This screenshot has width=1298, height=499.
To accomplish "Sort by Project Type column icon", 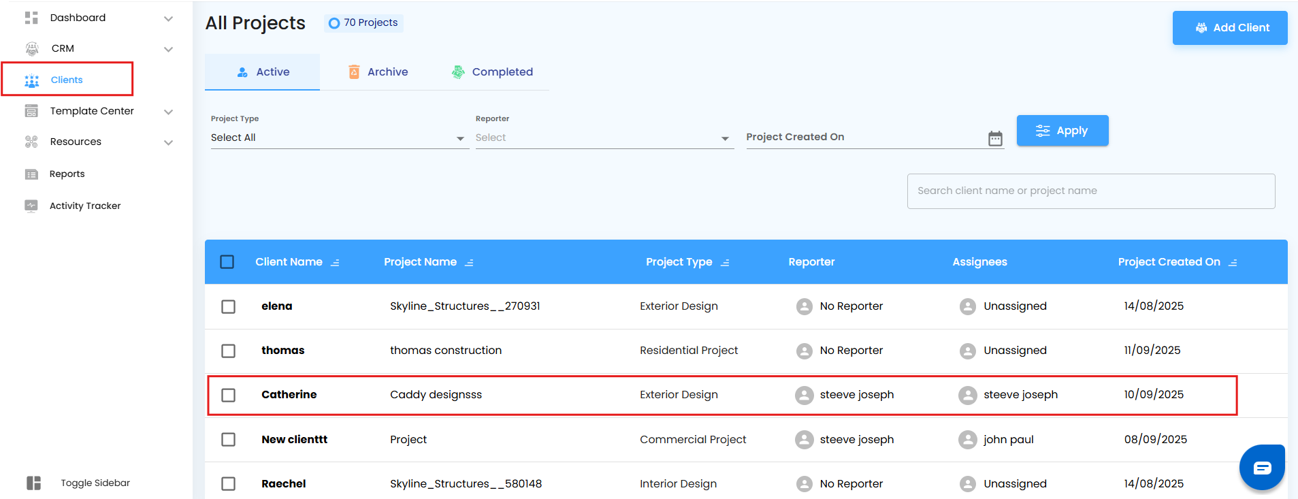I will coord(725,263).
